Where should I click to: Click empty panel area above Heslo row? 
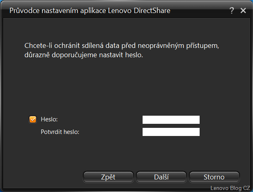click(122, 89)
